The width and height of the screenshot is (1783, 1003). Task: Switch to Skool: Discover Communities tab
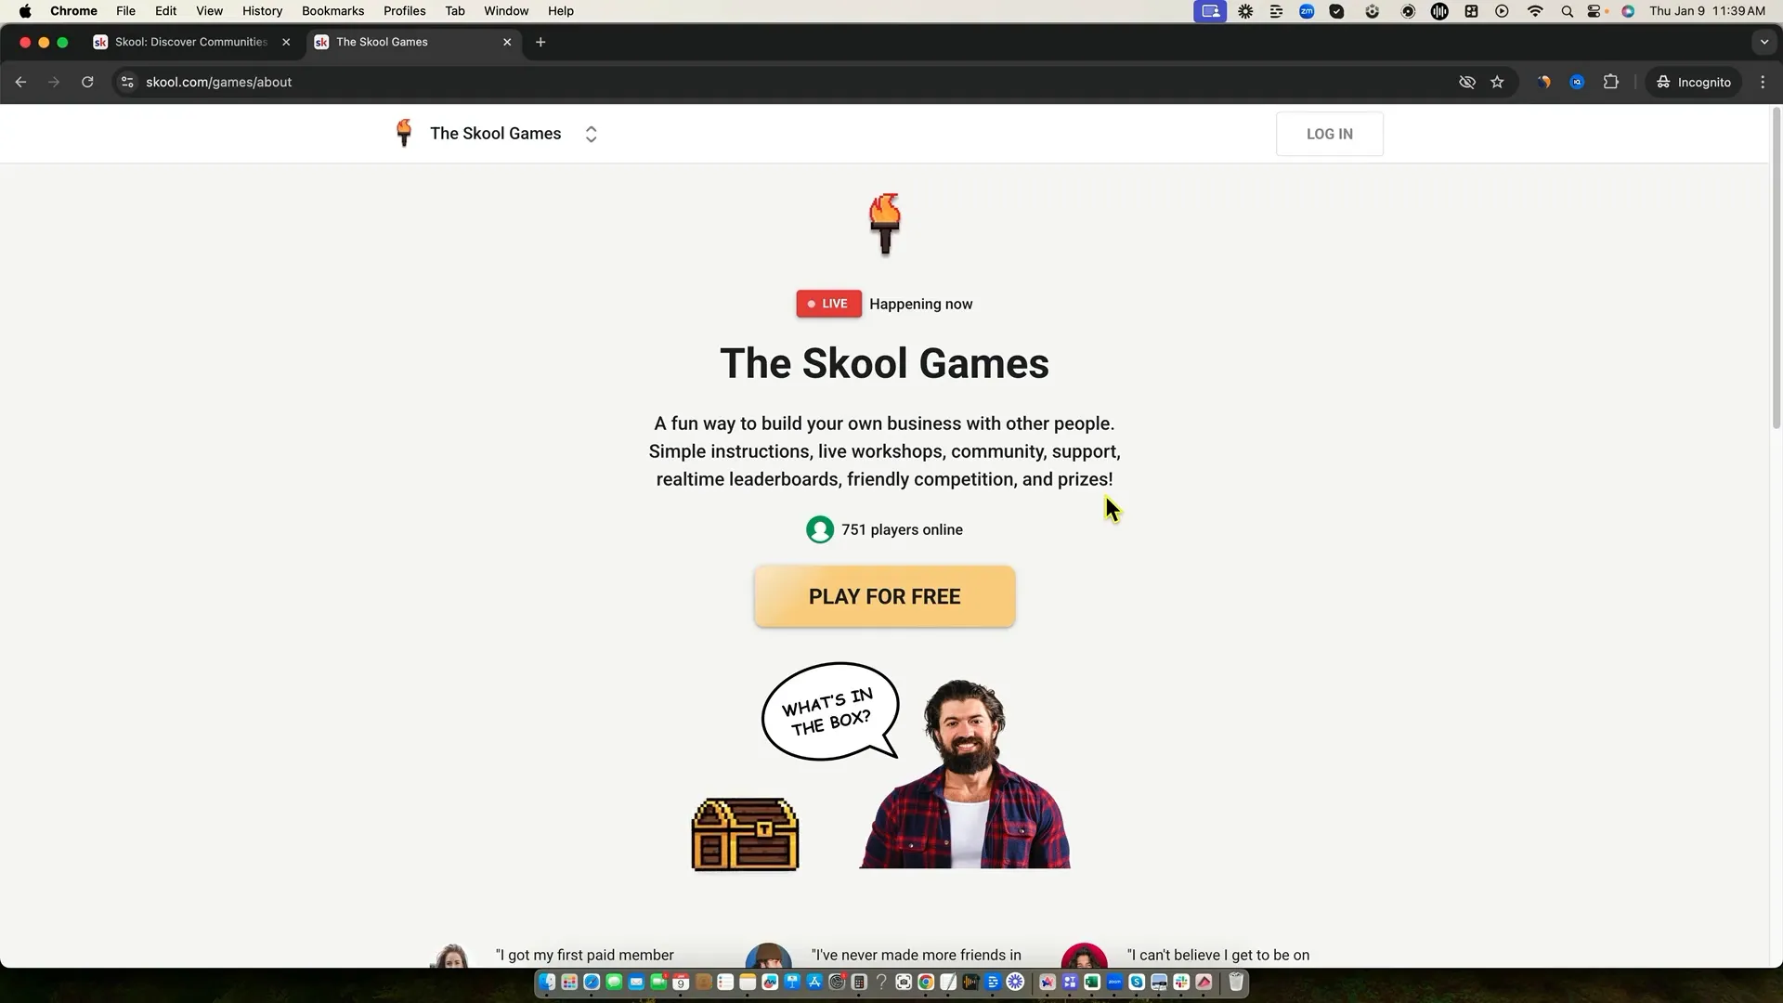tap(190, 42)
